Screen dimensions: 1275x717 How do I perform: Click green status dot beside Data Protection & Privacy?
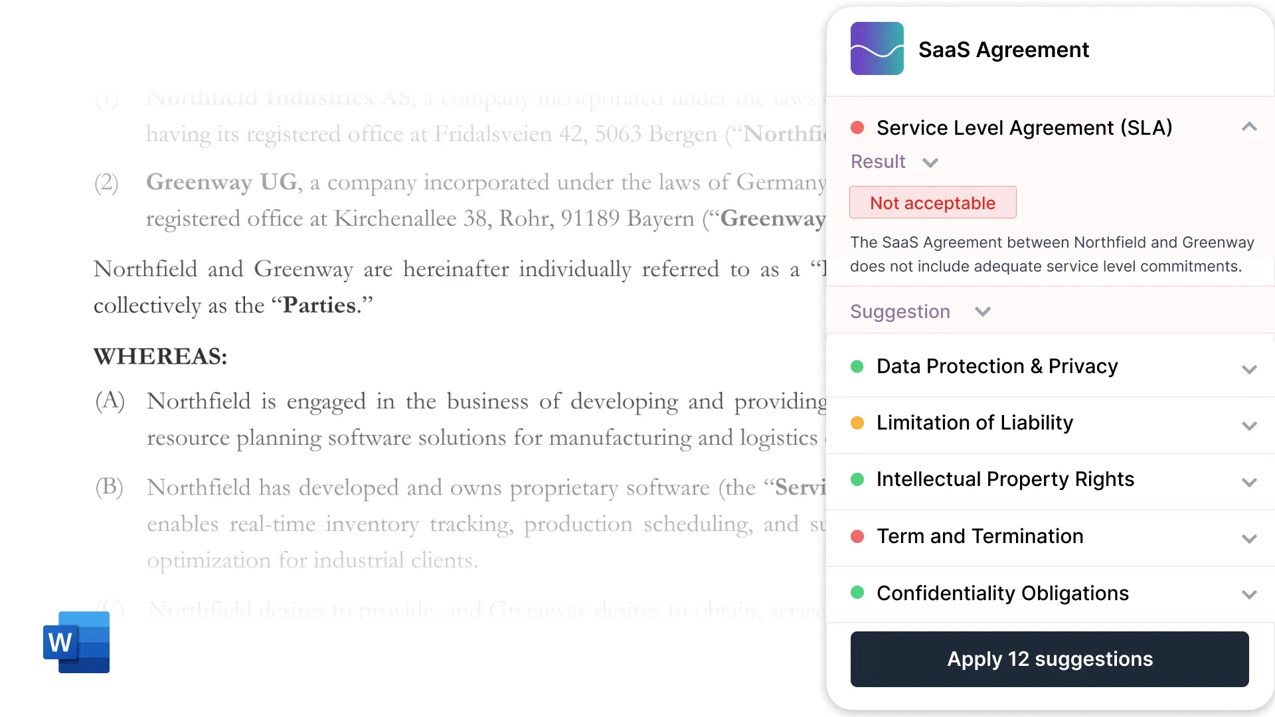857,366
